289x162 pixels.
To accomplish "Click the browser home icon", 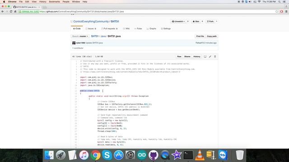I will (15, 11).
